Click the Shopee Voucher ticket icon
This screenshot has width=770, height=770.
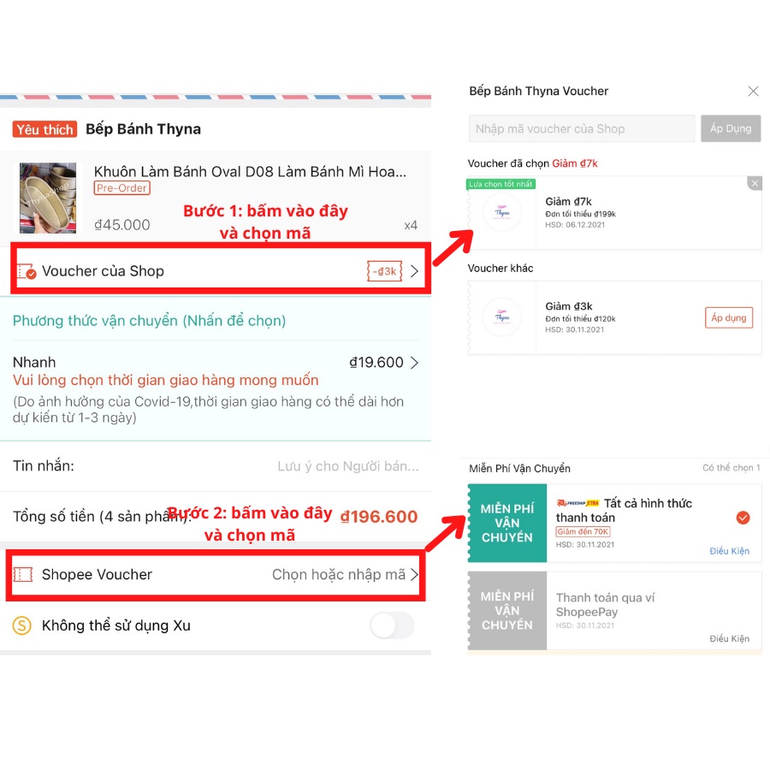tap(22, 574)
